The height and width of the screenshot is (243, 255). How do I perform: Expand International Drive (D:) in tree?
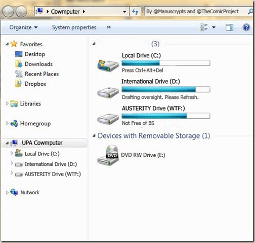(x=12, y=163)
